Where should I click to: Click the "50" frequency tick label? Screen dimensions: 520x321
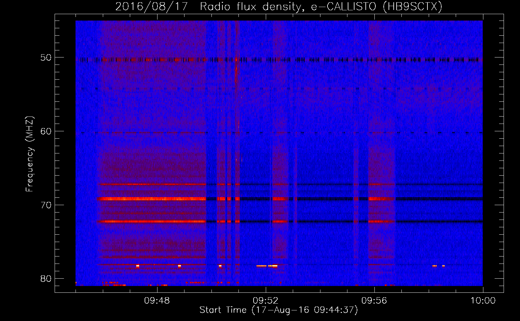click(46, 58)
